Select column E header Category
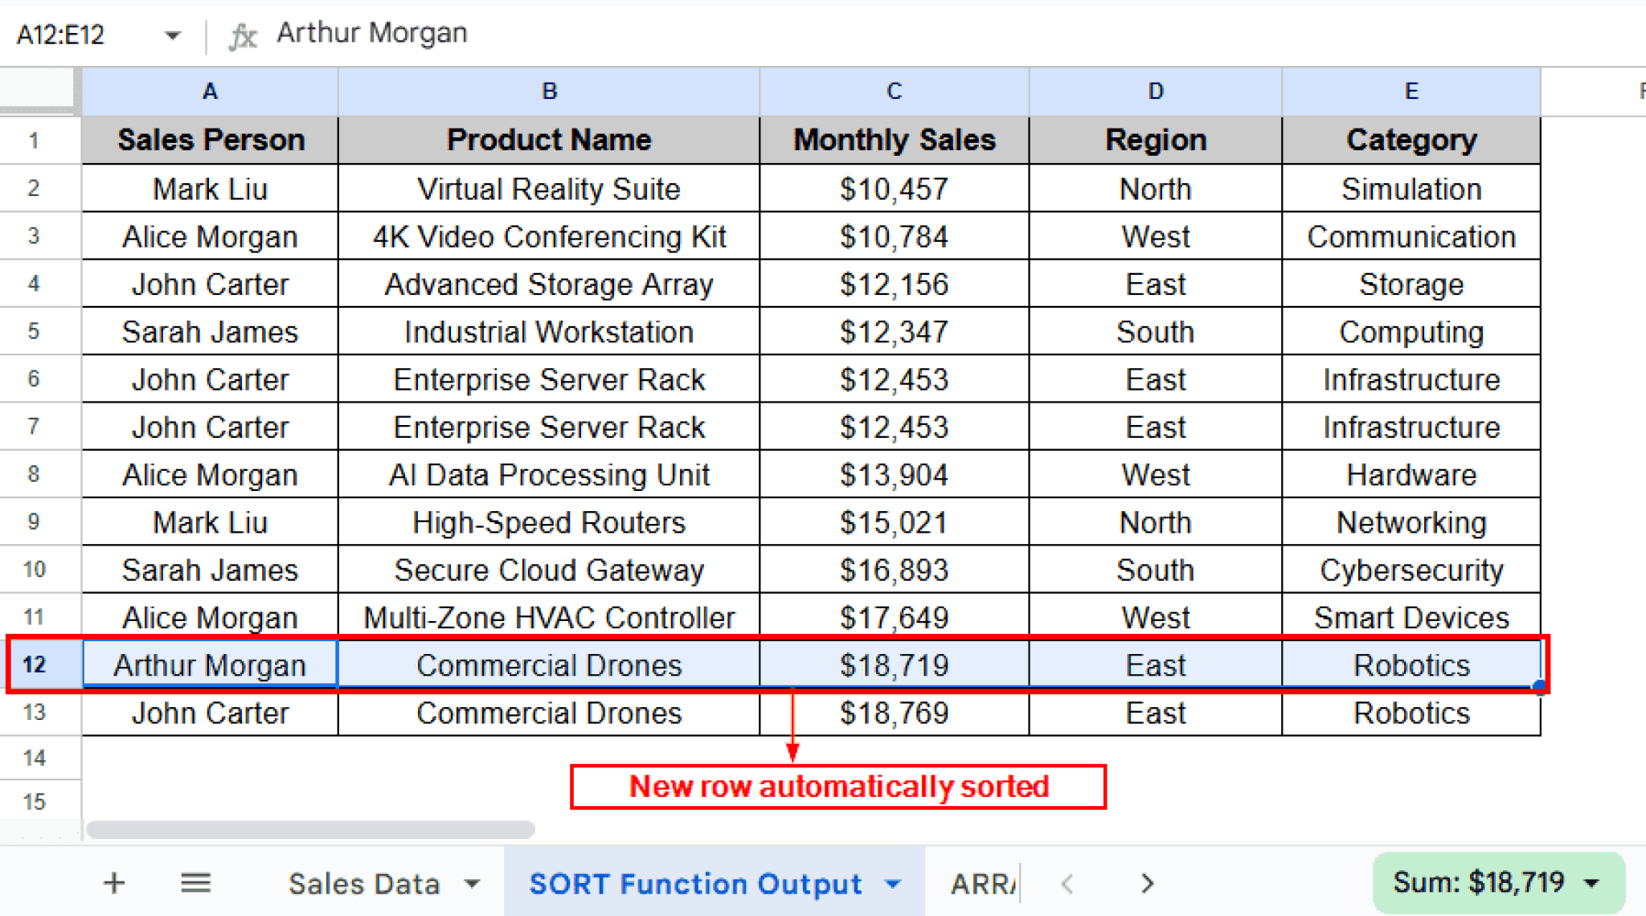This screenshot has height=916, width=1646. tap(1411, 91)
